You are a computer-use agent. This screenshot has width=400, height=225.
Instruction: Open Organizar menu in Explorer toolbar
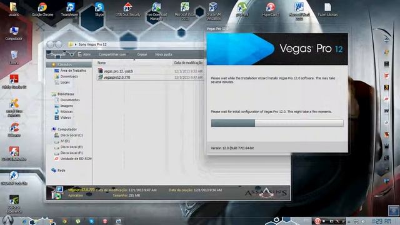[58, 54]
